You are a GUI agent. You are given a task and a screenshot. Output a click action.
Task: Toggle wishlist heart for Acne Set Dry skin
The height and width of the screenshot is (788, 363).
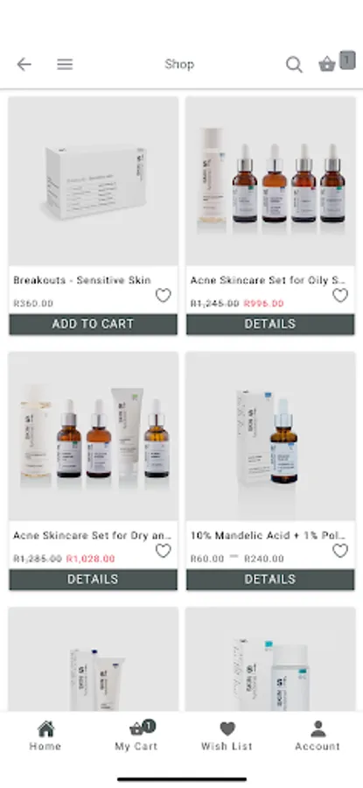click(x=164, y=551)
